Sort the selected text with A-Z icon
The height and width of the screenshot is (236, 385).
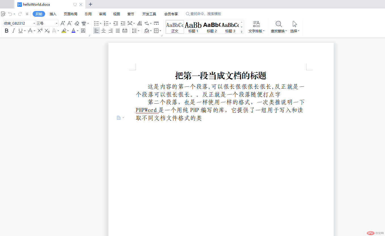[x=140, y=23]
